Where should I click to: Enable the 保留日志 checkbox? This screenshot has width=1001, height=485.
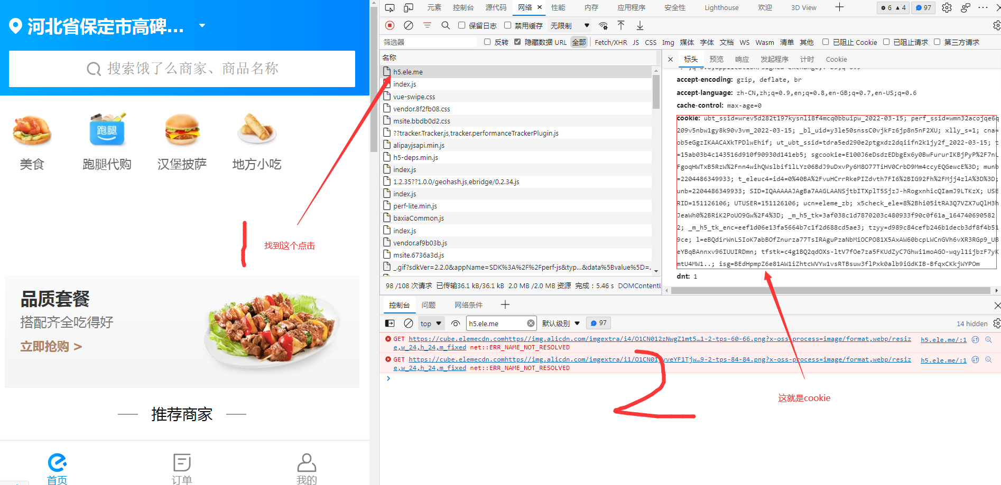tap(462, 25)
